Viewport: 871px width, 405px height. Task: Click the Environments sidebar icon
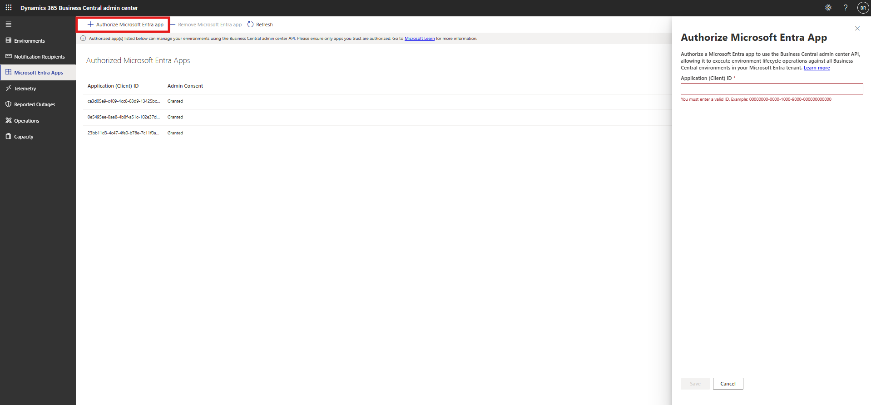pyautogui.click(x=8, y=40)
